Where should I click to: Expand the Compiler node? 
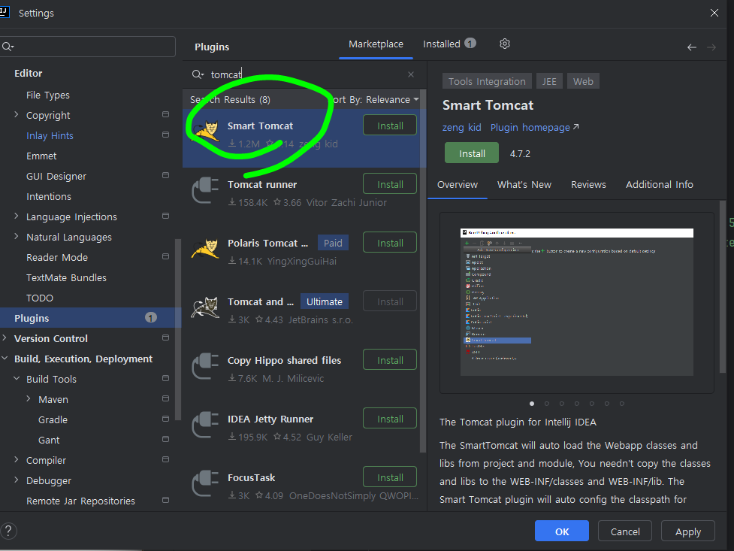point(17,459)
